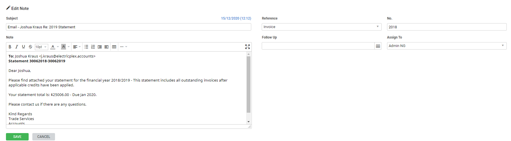This screenshot has height=141, width=511.
Task: Click the Edit Note pencil icon
Action: pos(8,8)
